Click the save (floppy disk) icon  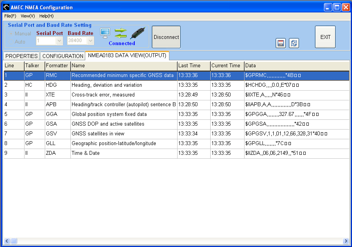pos(280,43)
